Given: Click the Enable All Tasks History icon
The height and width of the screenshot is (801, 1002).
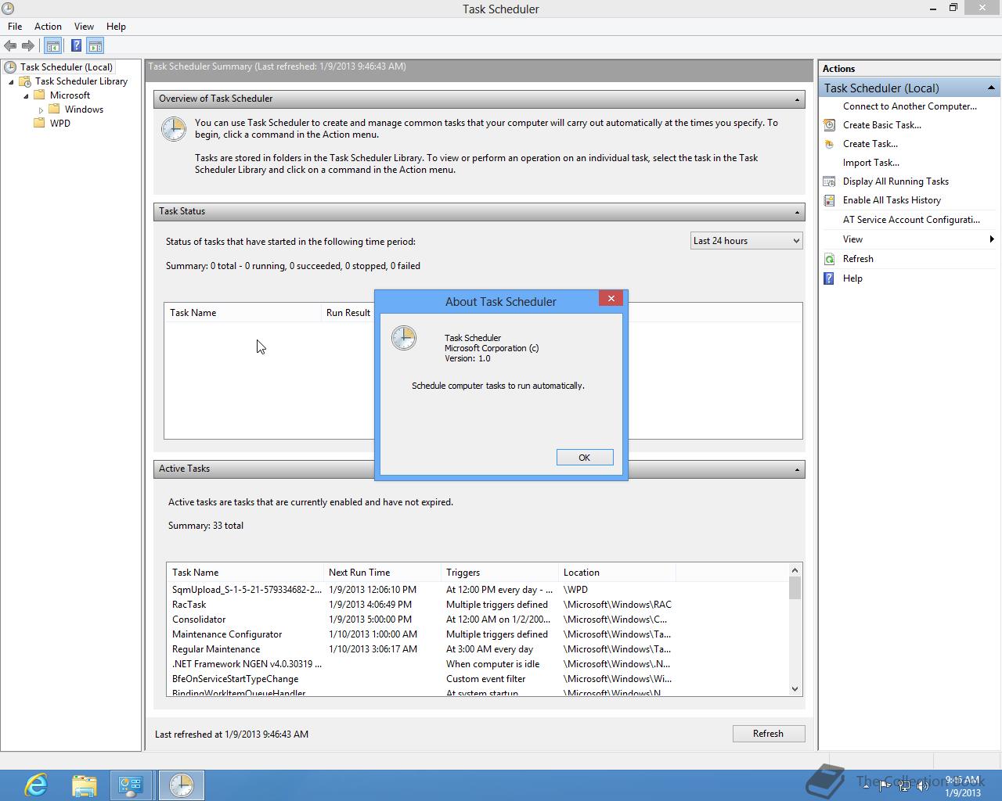Looking at the screenshot, I should coord(829,200).
